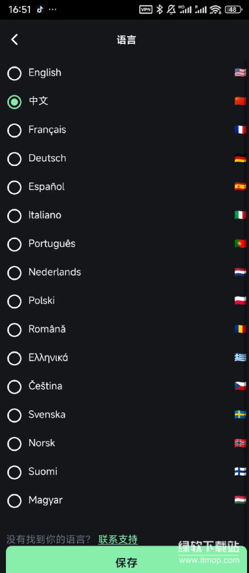This screenshot has width=249, height=573.
Task: Tap the TikTok icon in status bar
Action: (40, 10)
